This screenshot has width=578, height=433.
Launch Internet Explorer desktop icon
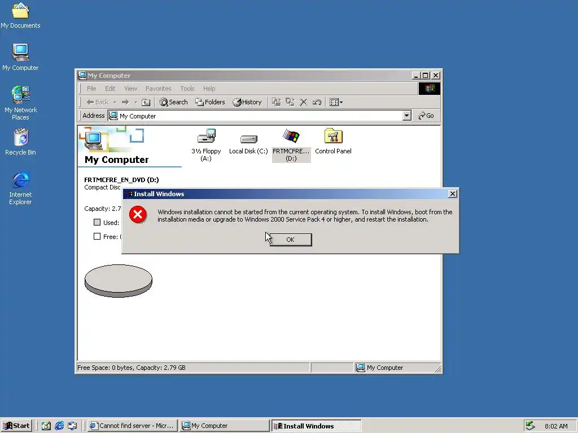20,188
